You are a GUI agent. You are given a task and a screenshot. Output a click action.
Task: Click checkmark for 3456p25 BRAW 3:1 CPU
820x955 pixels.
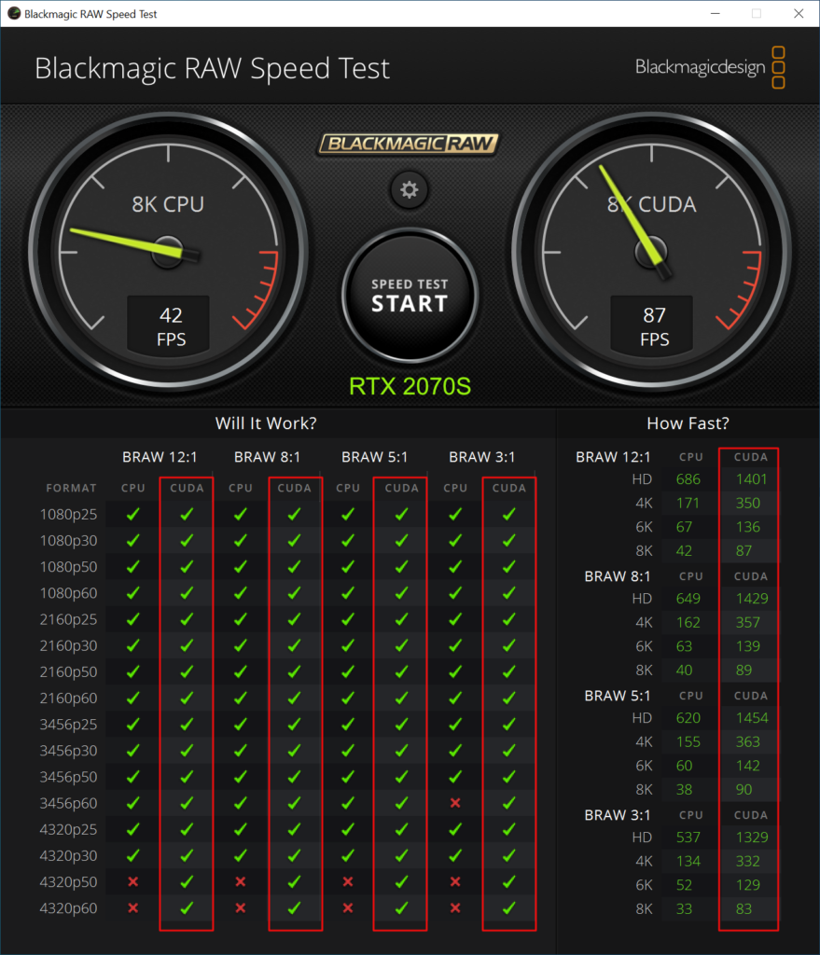tap(455, 724)
